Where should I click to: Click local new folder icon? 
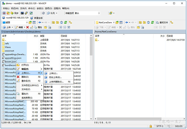[x=46, y=27]
